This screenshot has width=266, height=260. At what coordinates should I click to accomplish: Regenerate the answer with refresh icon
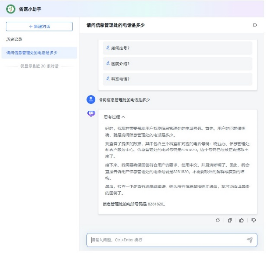click(218, 220)
